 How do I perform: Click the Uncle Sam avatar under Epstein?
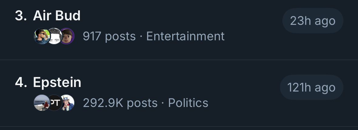(x=67, y=103)
